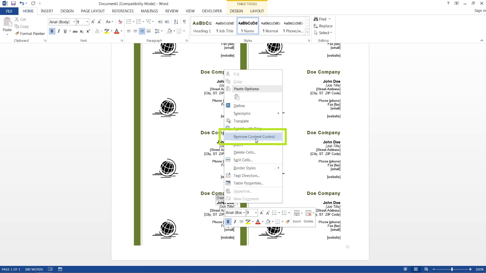Toggle Underline in the ribbon Font group

coord(65,31)
